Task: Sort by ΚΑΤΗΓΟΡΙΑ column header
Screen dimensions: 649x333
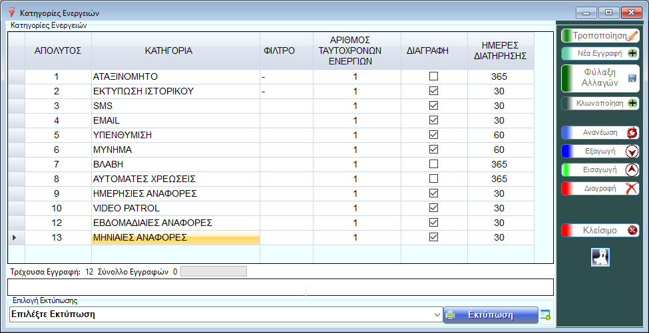Action: click(x=175, y=50)
